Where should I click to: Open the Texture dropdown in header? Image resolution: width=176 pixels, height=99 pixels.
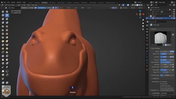click(69, 8)
